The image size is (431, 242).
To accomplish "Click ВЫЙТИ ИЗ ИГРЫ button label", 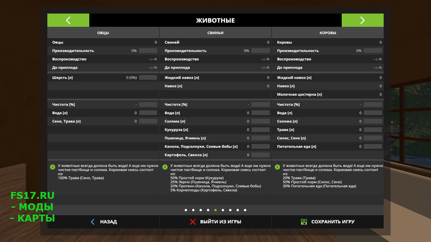I will [x=221, y=222].
